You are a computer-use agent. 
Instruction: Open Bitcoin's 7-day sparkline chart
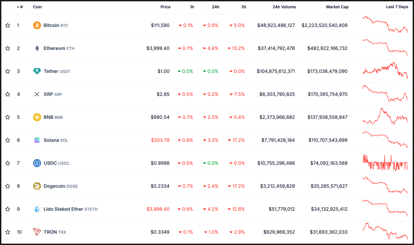[x=385, y=24]
